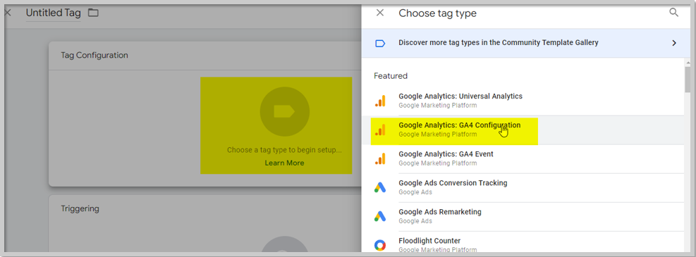The width and height of the screenshot is (696, 257).
Task: Click the Floodlight Counter circle icon
Action: [x=380, y=245]
